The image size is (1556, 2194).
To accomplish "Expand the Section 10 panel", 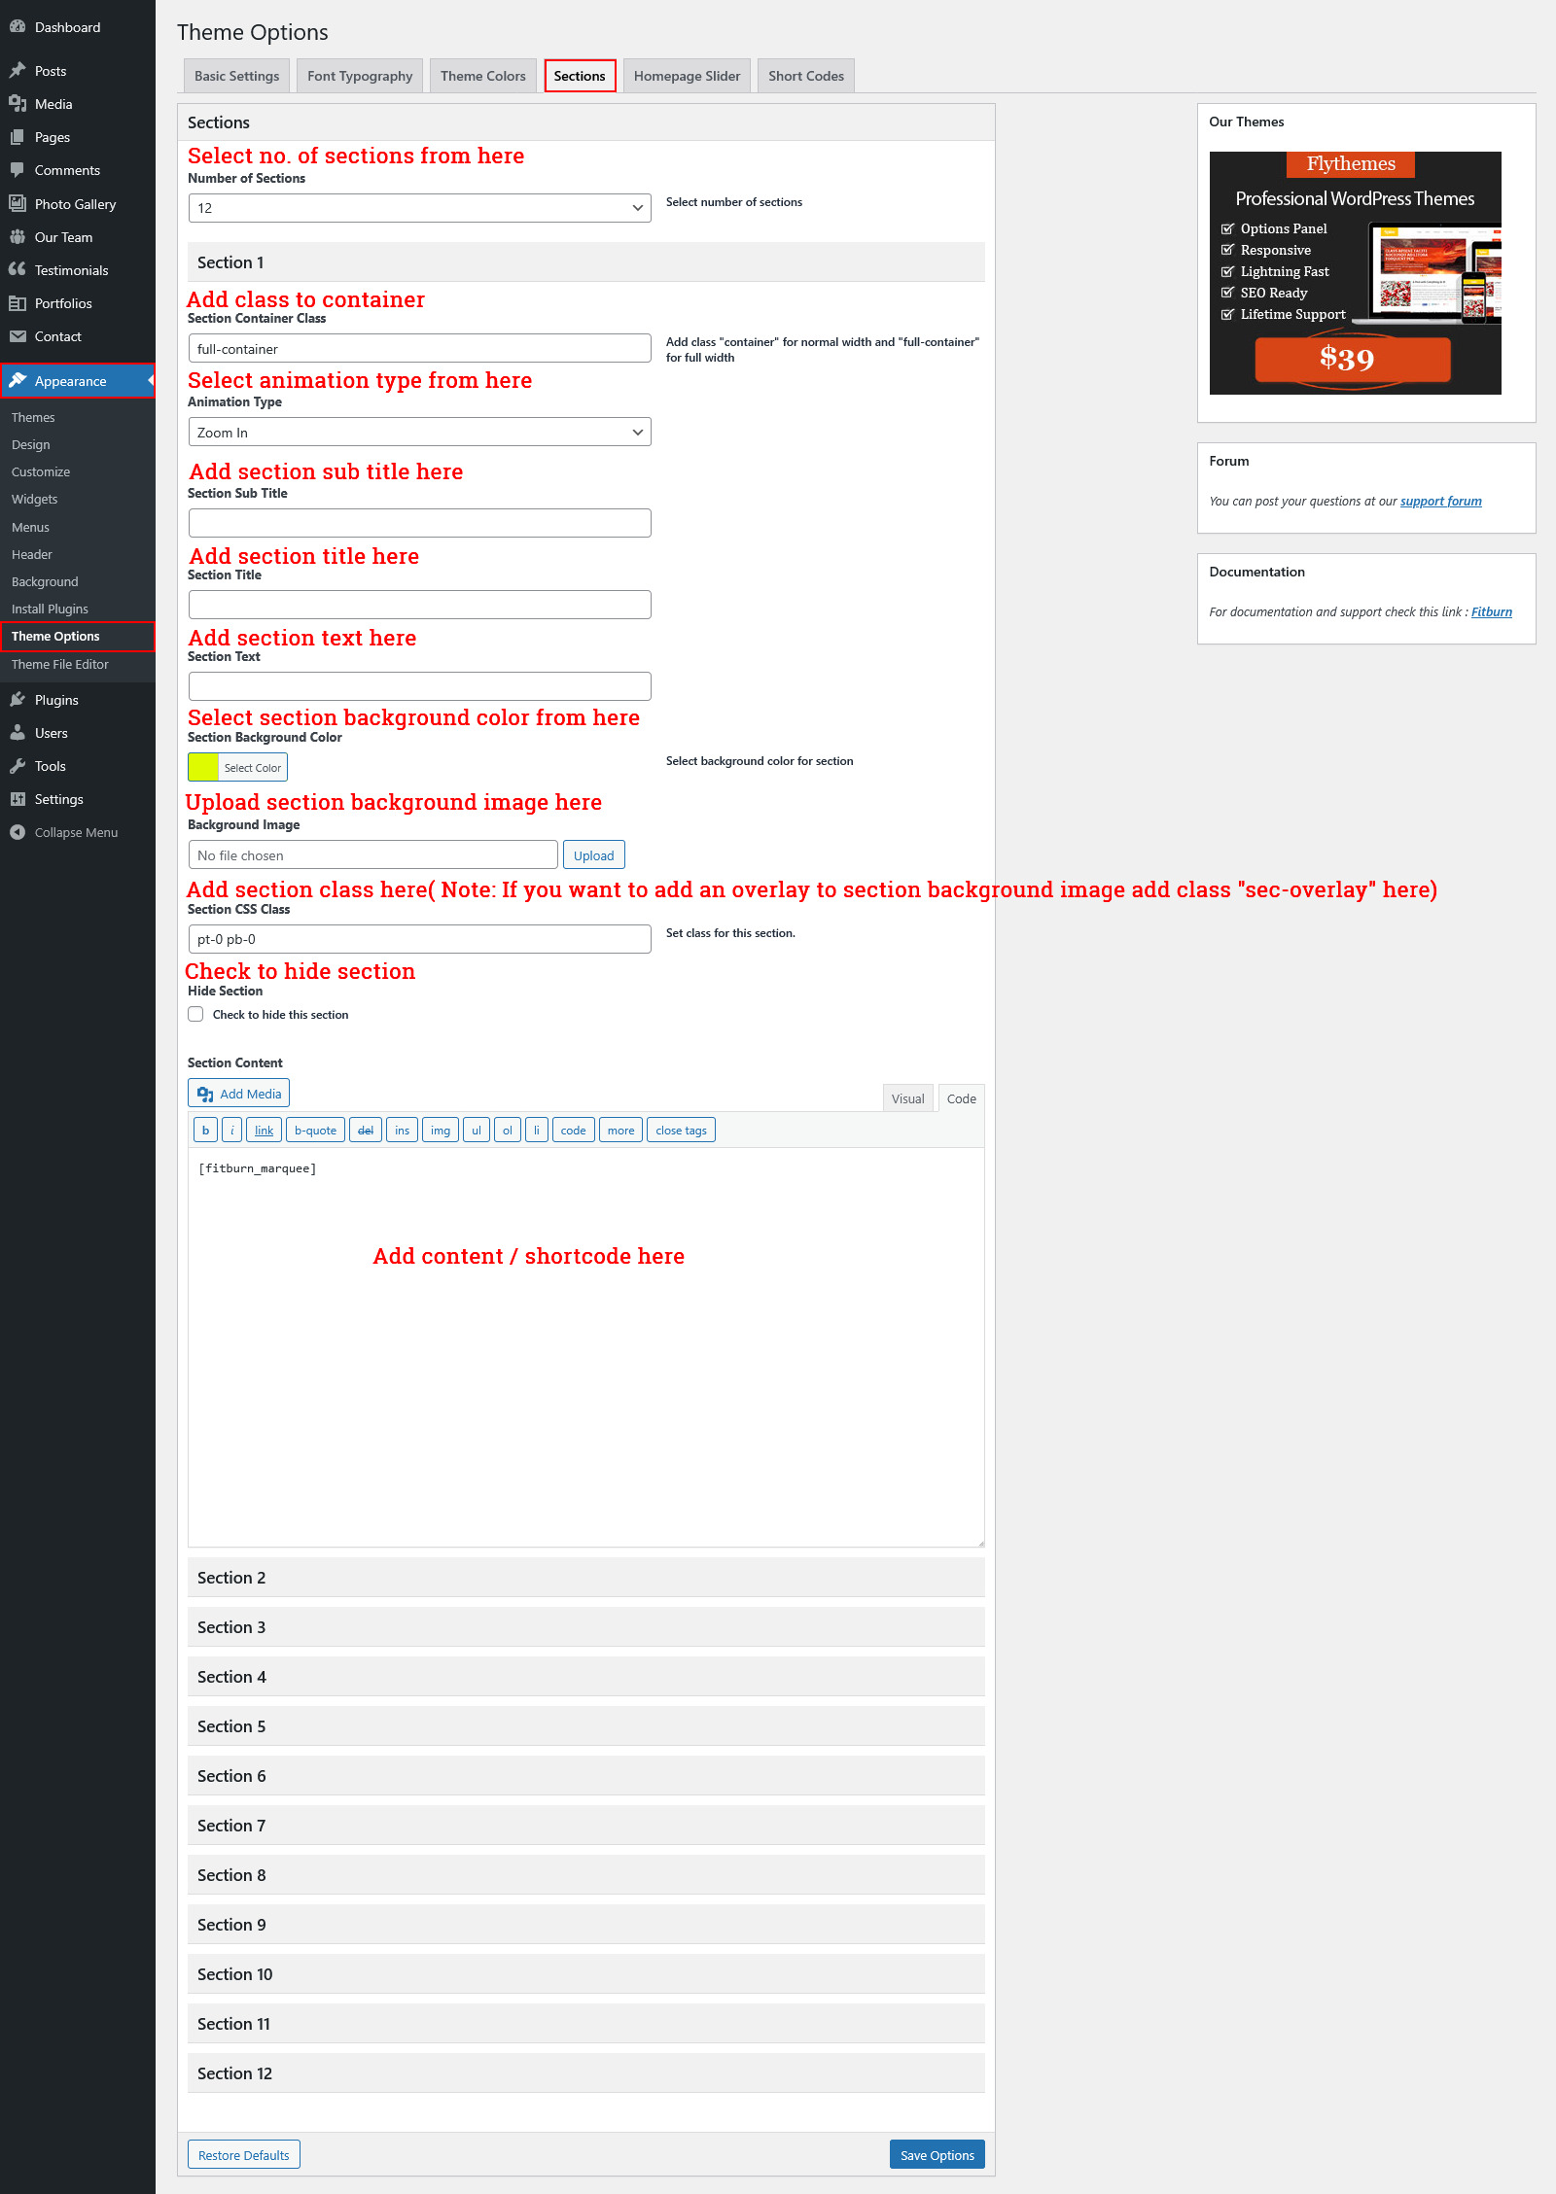I will click(x=586, y=1974).
